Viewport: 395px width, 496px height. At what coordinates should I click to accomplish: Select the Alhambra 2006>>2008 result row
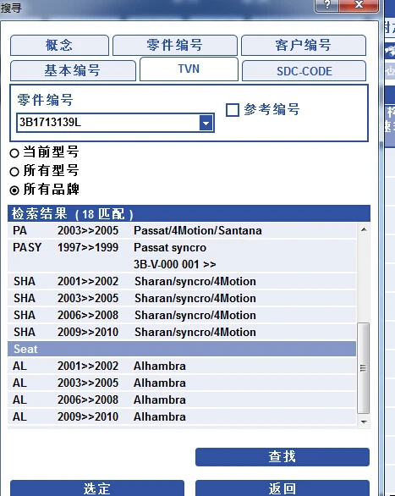point(182,400)
